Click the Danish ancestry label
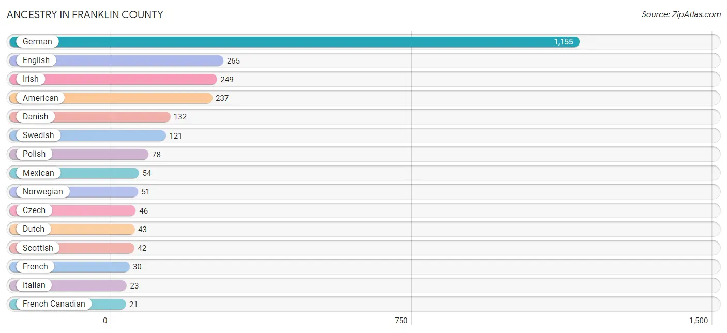Screen dimensions: 727x333 click(35, 116)
